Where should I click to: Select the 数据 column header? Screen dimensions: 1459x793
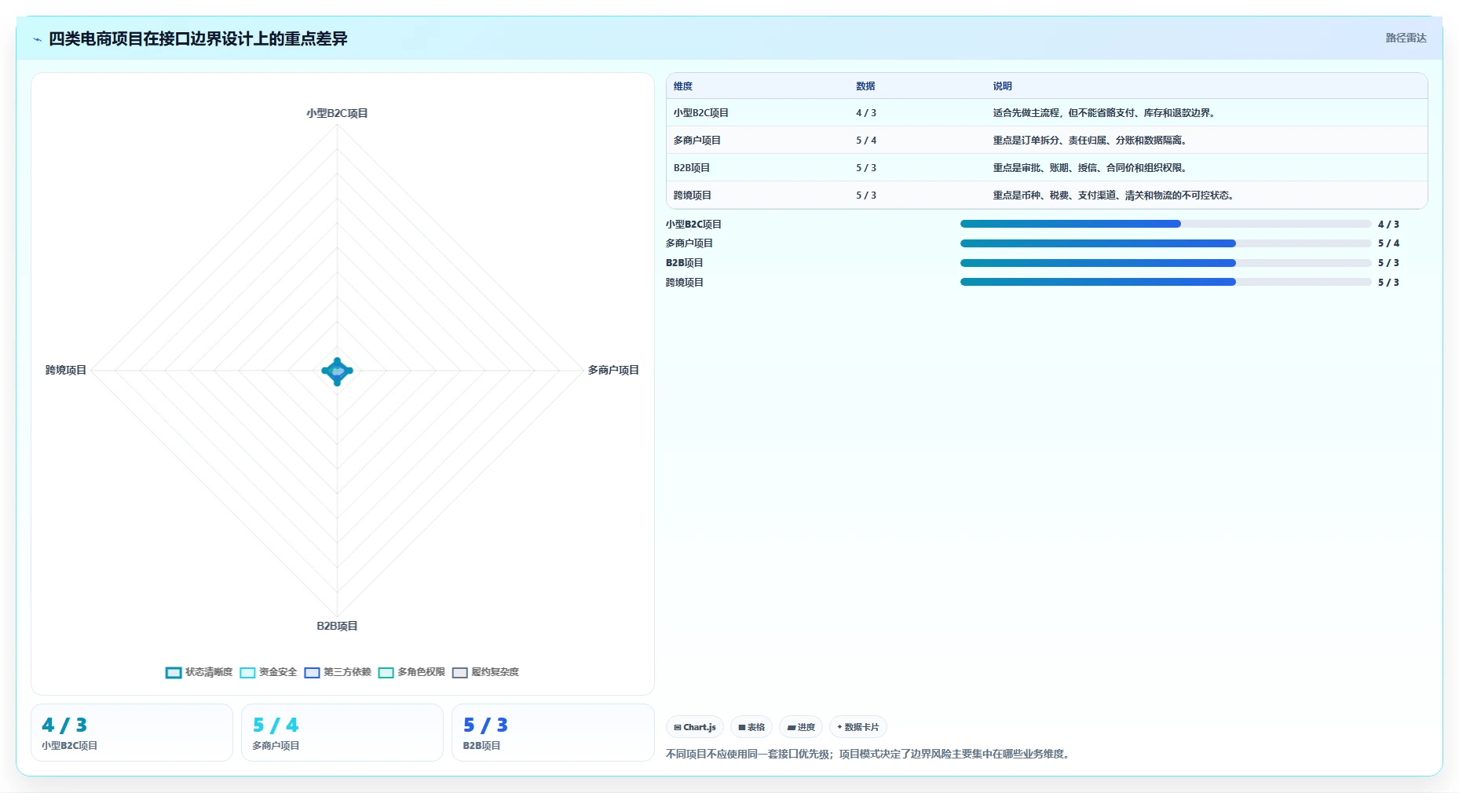(865, 86)
